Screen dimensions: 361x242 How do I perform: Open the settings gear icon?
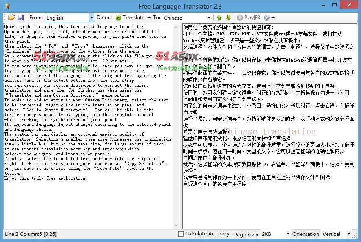point(267,18)
